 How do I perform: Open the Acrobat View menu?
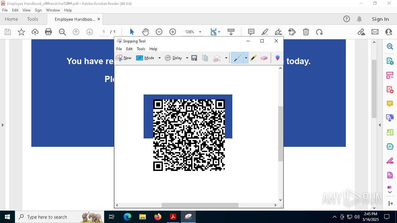coord(26,10)
